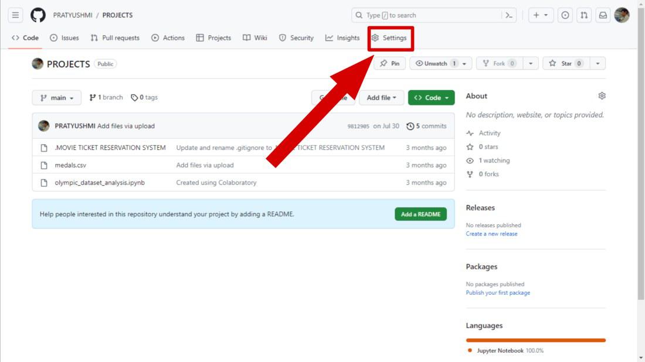645x362 pixels.
Task: Click PRATYUSHMI author name in commit row
Action: (75, 126)
